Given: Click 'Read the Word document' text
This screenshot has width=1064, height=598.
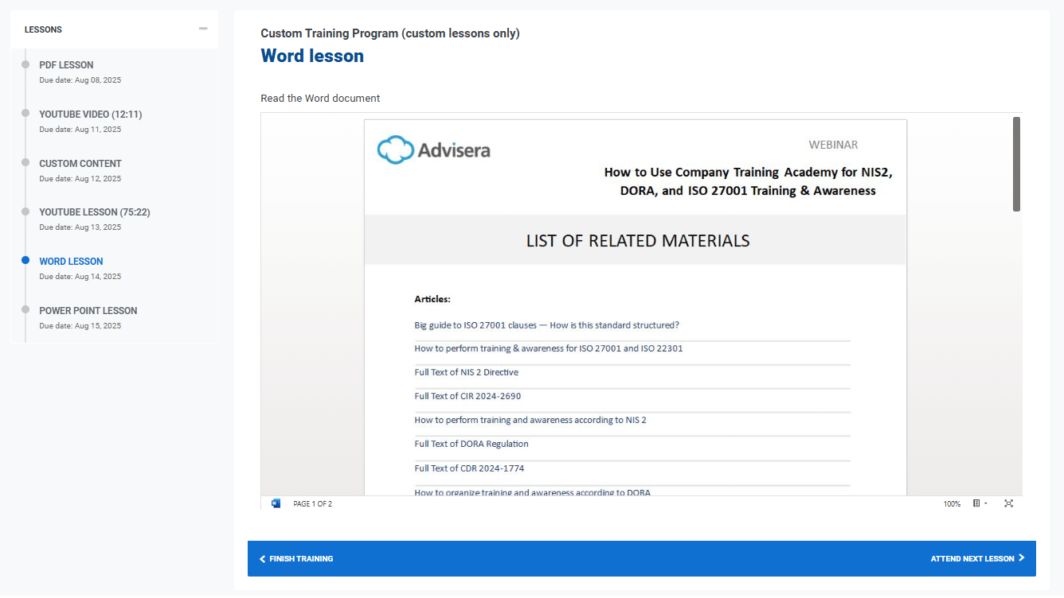Looking at the screenshot, I should click(320, 99).
